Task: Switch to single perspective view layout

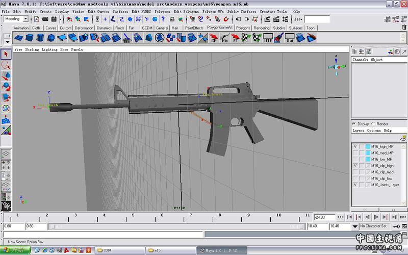Action: point(6,155)
